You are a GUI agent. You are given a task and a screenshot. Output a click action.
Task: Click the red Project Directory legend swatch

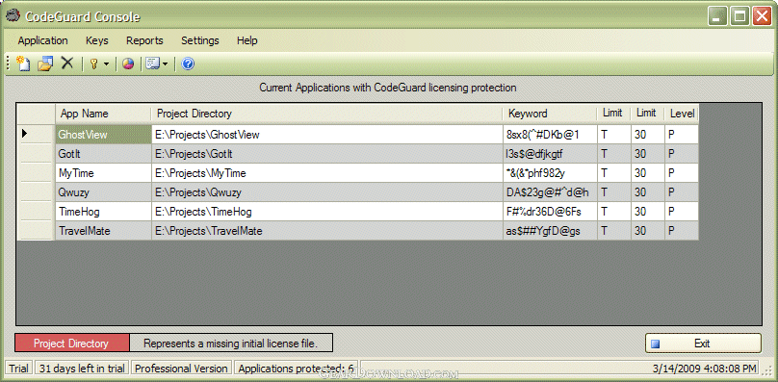72,344
